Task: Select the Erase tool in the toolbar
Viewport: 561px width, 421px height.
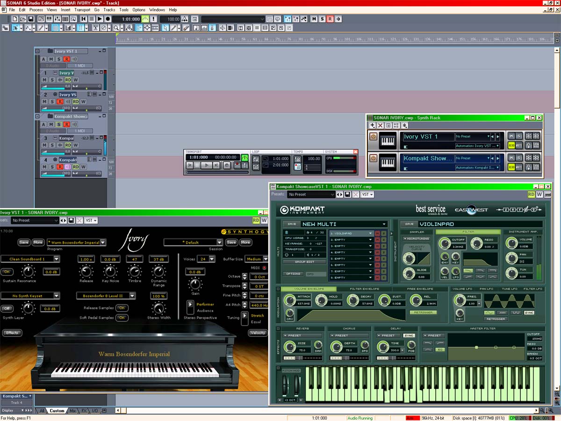Action: pyautogui.click(x=186, y=28)
